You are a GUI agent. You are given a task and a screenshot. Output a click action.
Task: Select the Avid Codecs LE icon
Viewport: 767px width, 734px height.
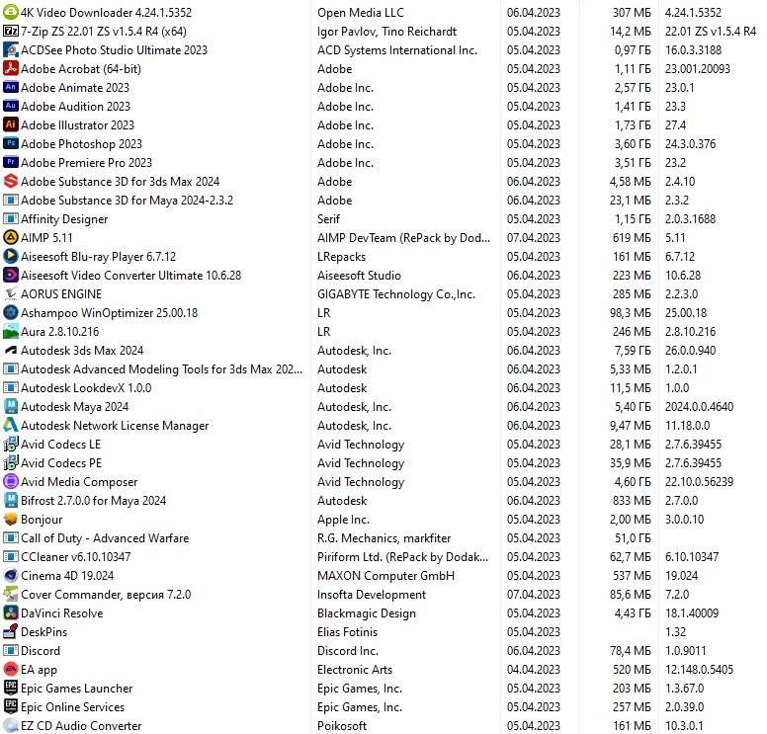10,444
